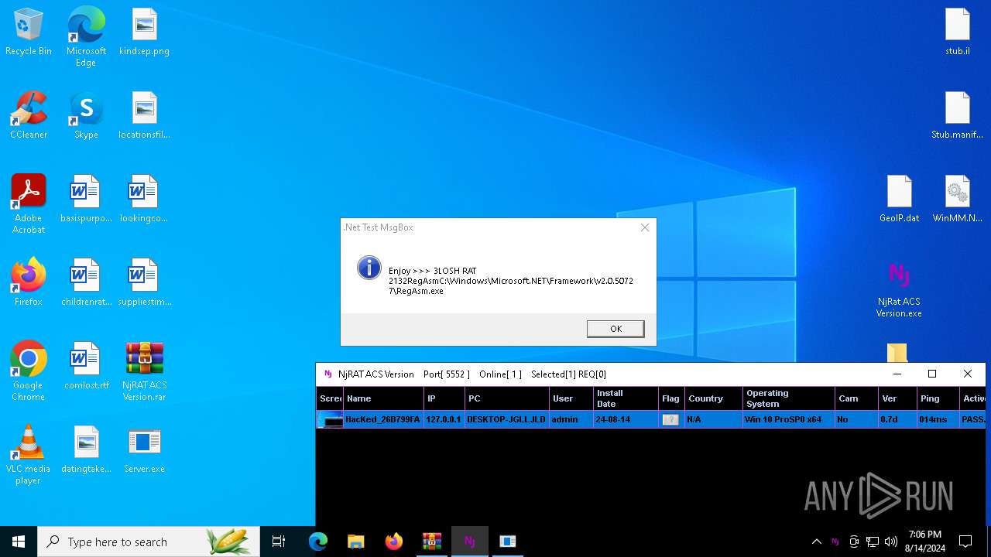
Task: Open VLC media player shortcut
Action: (x=29, y=455)
